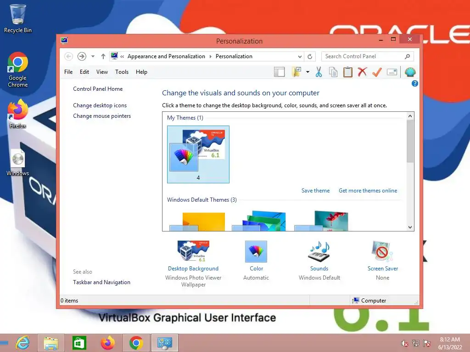Click the folder options toolbar icon
Screen dimensions: 470x352
(x=297, y=72)
